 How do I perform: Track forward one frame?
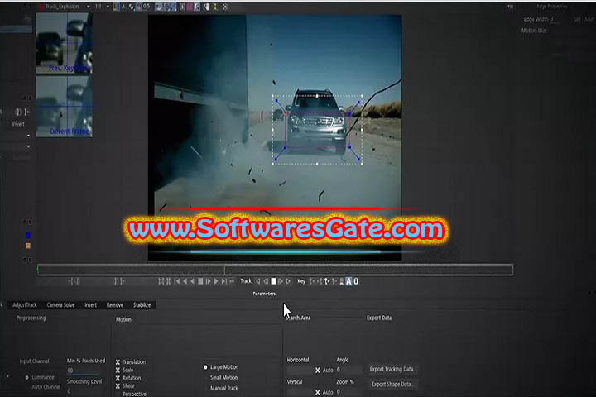(x=281, y=281)
